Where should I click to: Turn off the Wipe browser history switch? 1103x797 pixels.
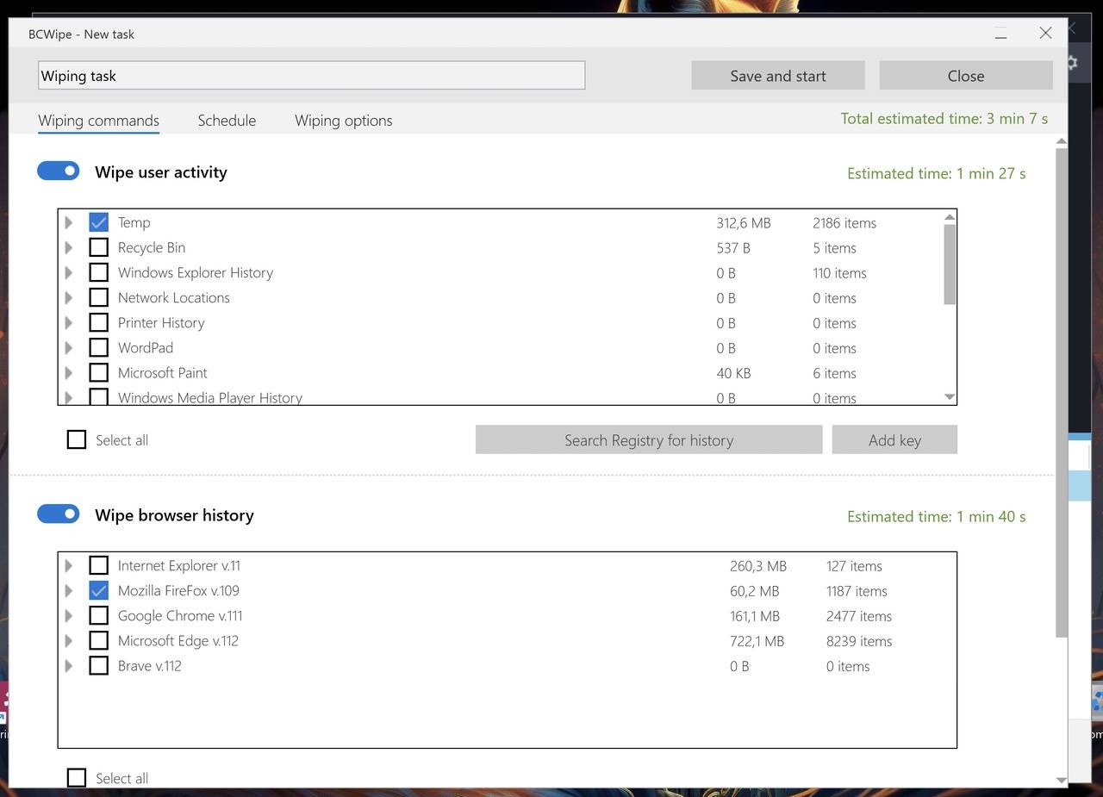click(59, 514)
